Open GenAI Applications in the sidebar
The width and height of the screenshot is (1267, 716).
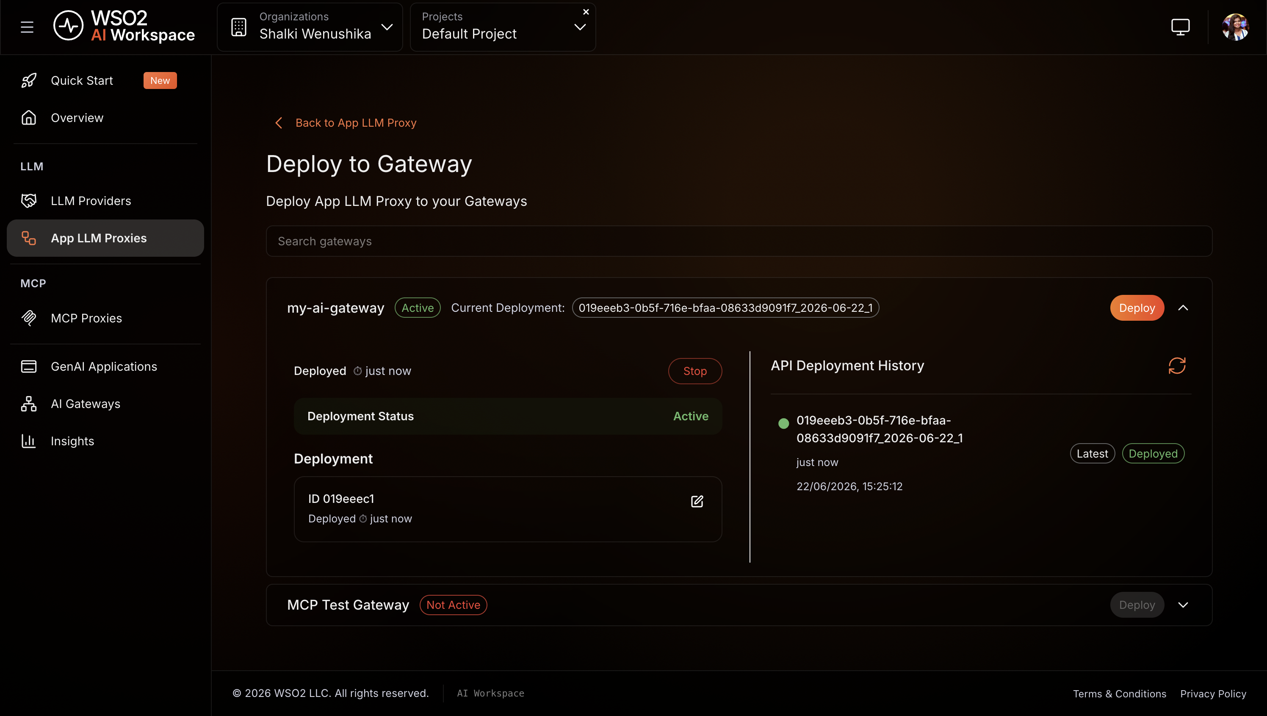[x=104, y=366]
